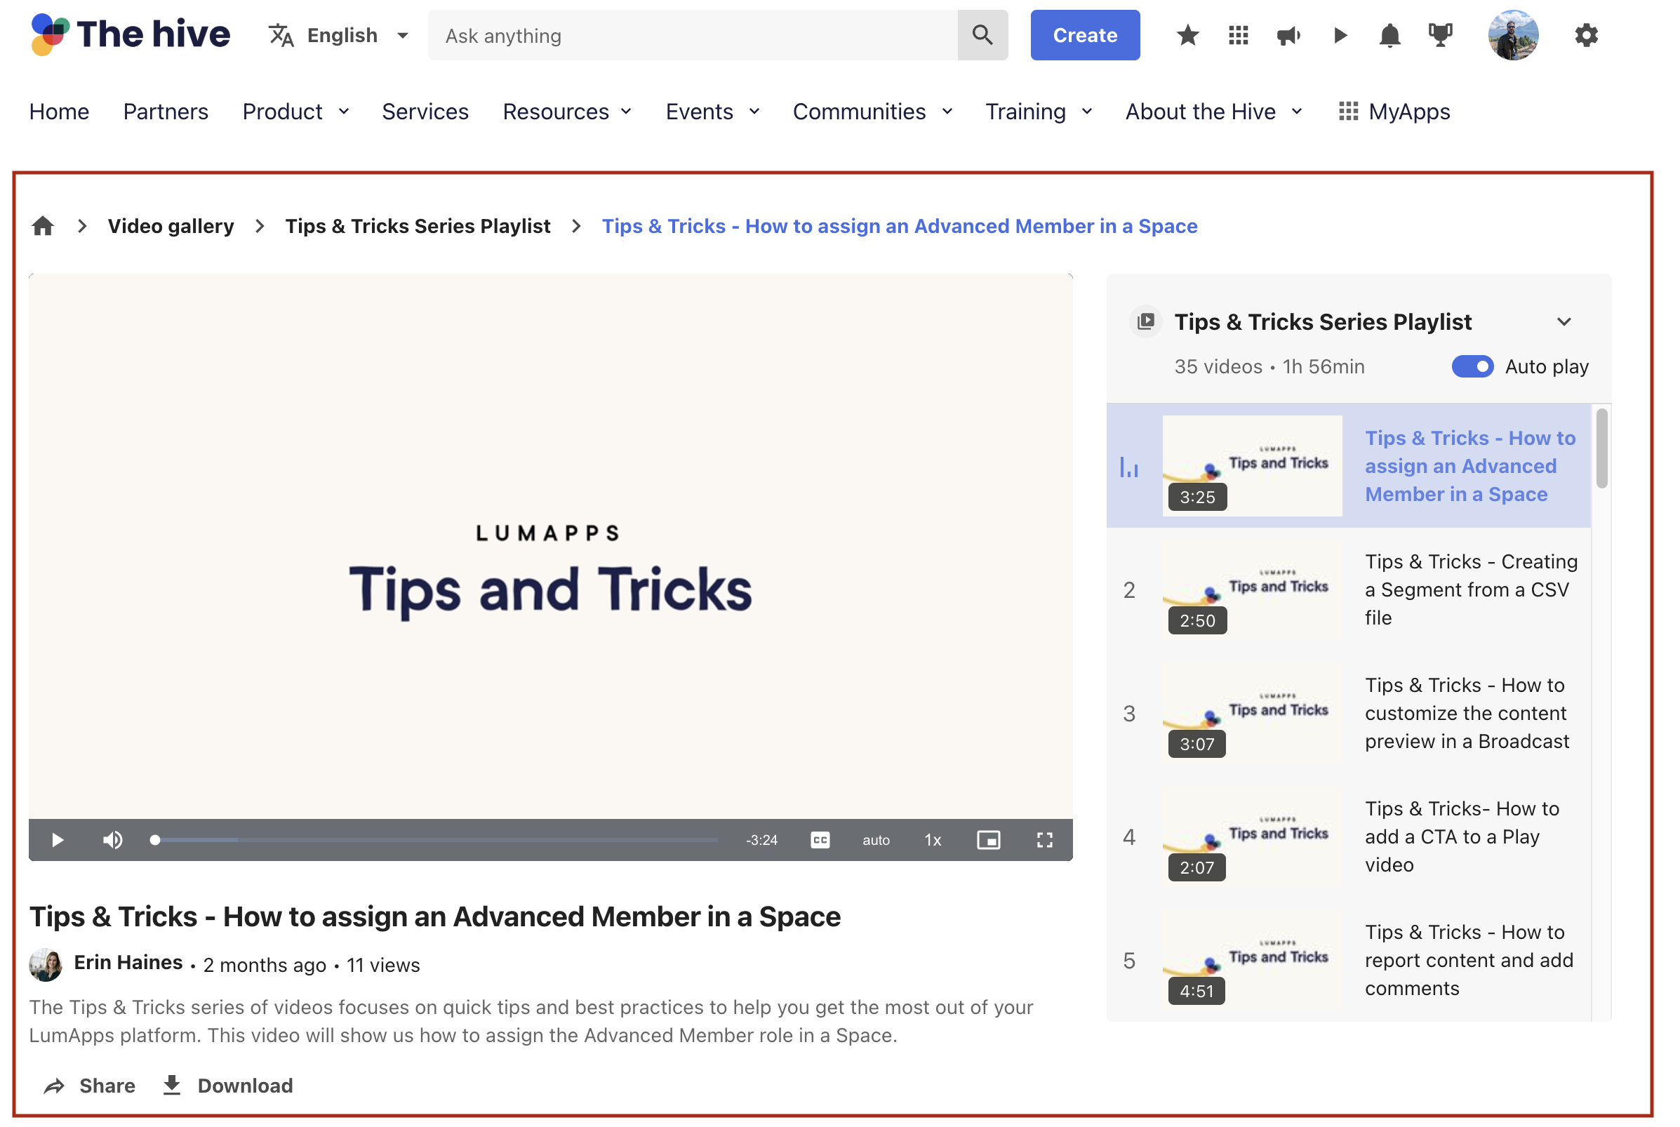Viewport: 1680px width, 1127px height.
Task: Mute the video volume icon
Action: [113, 839]
